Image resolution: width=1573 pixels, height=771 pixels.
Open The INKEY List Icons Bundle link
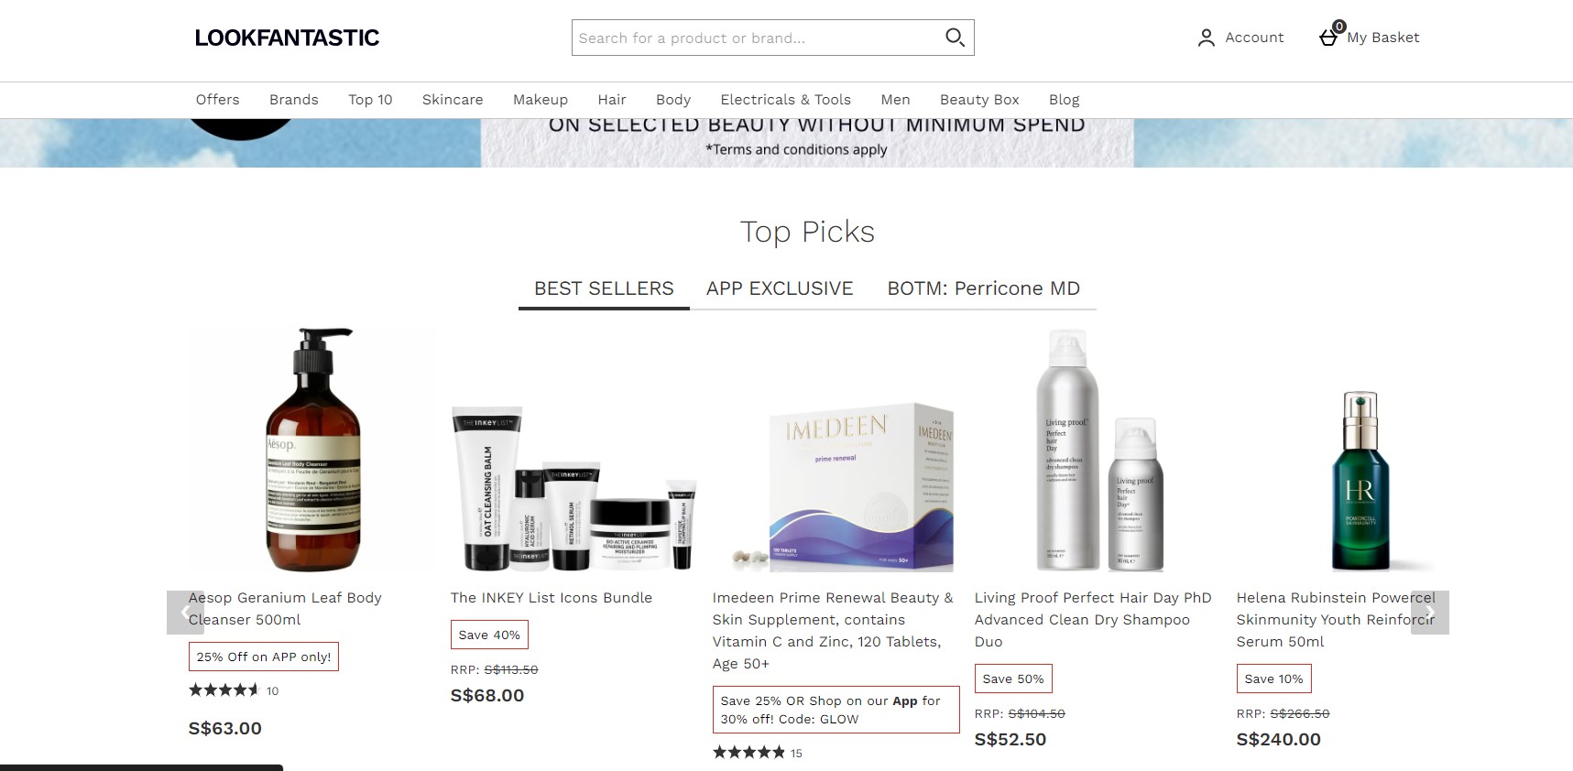coord(552,598)
